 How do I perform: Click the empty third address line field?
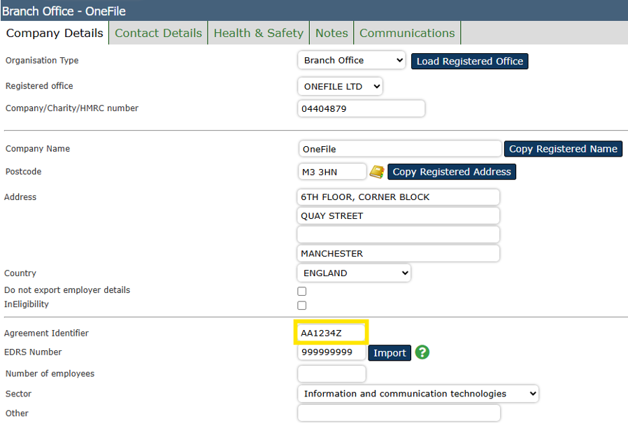tap(399, 235)
